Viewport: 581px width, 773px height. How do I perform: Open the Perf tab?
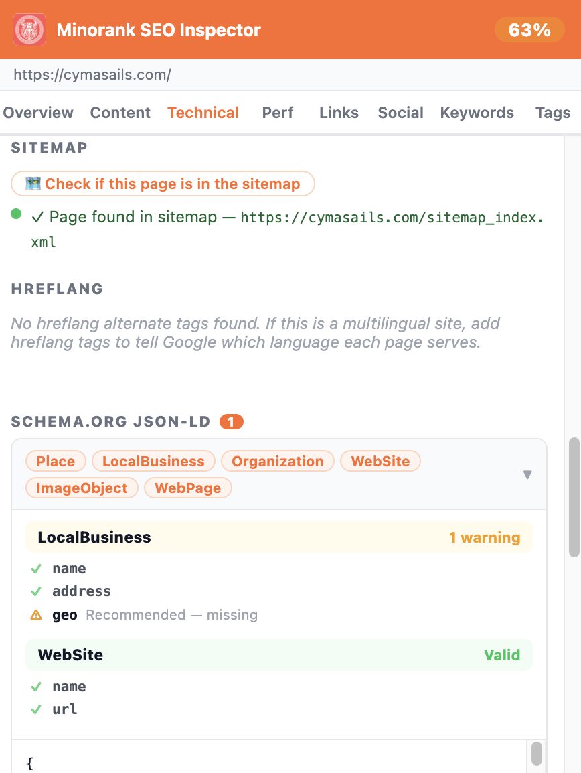[x=277, y=113]
